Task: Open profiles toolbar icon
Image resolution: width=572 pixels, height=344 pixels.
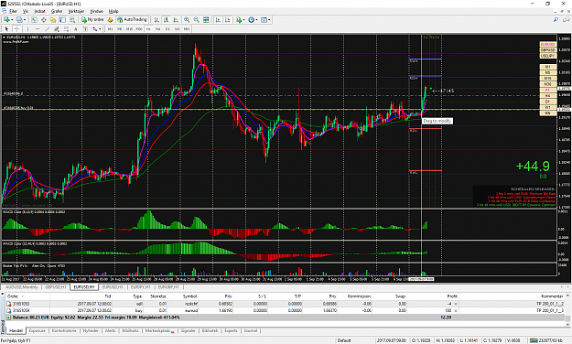Action: click(19, 20)
